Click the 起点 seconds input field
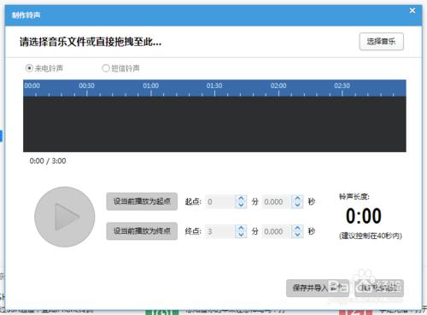427x315 pixels. 277,201
